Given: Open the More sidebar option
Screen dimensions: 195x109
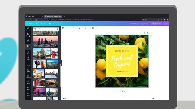Looking at the screenshot, I should click(28, 94).
